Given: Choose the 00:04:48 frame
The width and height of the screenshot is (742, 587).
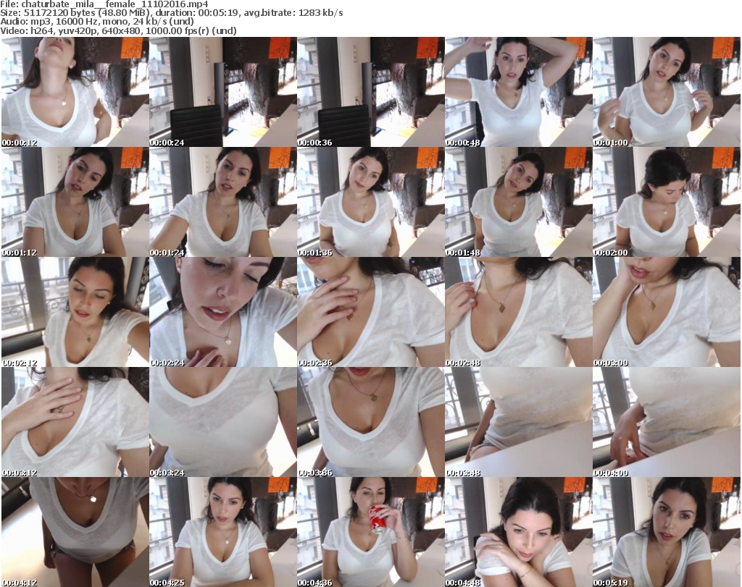Looking at the screenshot, I should (x=519, y=532).
